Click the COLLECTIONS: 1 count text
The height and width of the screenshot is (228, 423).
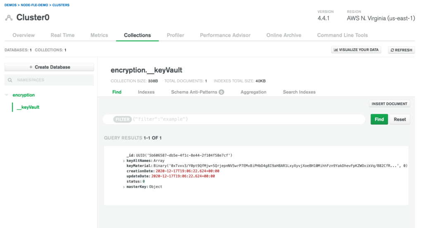pos(51,50)
